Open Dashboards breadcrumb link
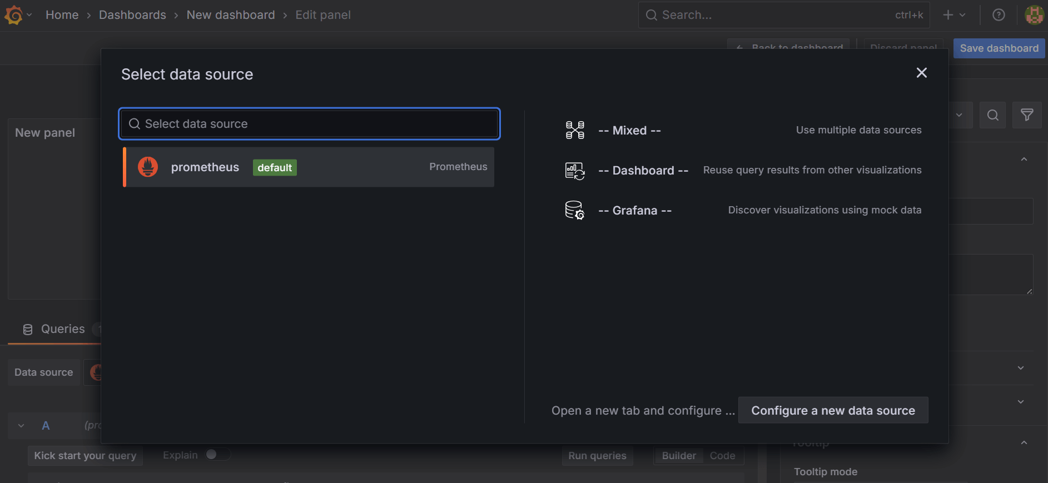This screenshot has width=1048, height=483. pos(132,15)
